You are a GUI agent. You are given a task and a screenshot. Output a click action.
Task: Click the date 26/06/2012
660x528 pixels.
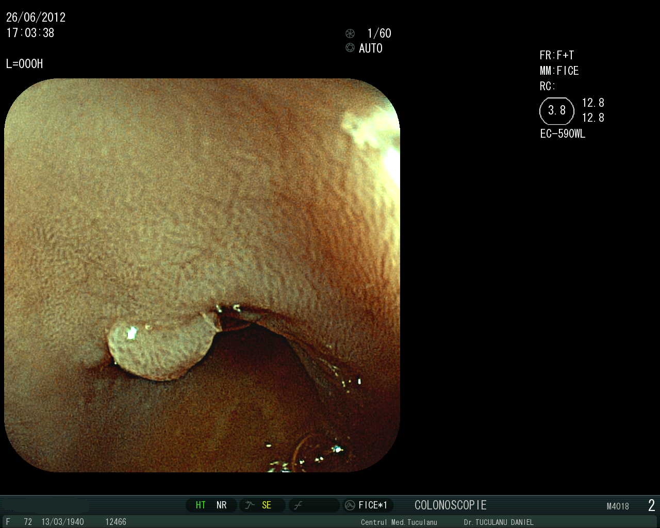coord(36,18)
